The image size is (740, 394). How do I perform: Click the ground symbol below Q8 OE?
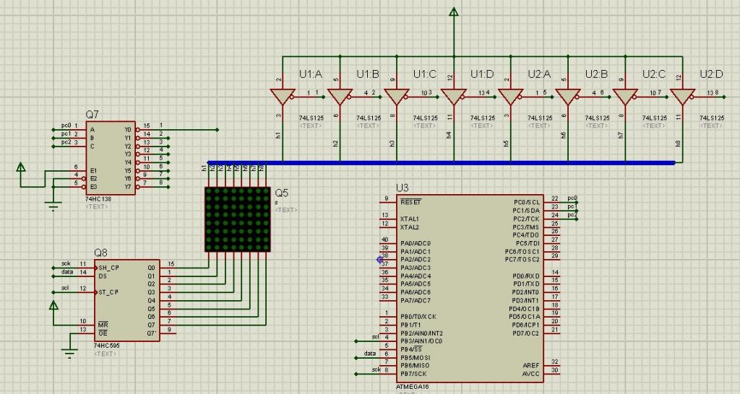(70, 354)
